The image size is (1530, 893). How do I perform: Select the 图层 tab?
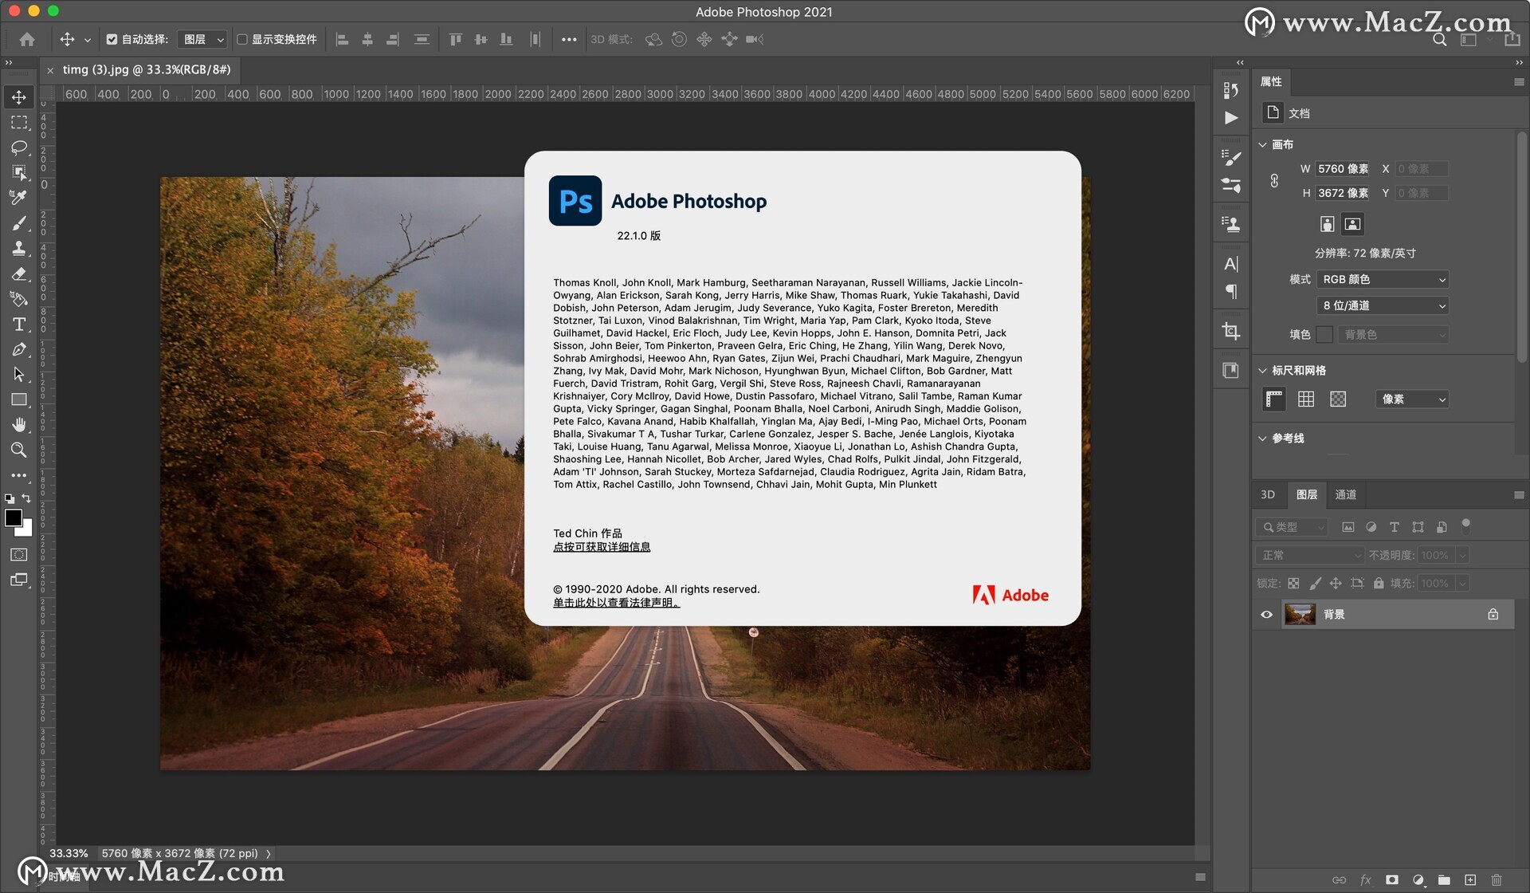click(1307, 494)
